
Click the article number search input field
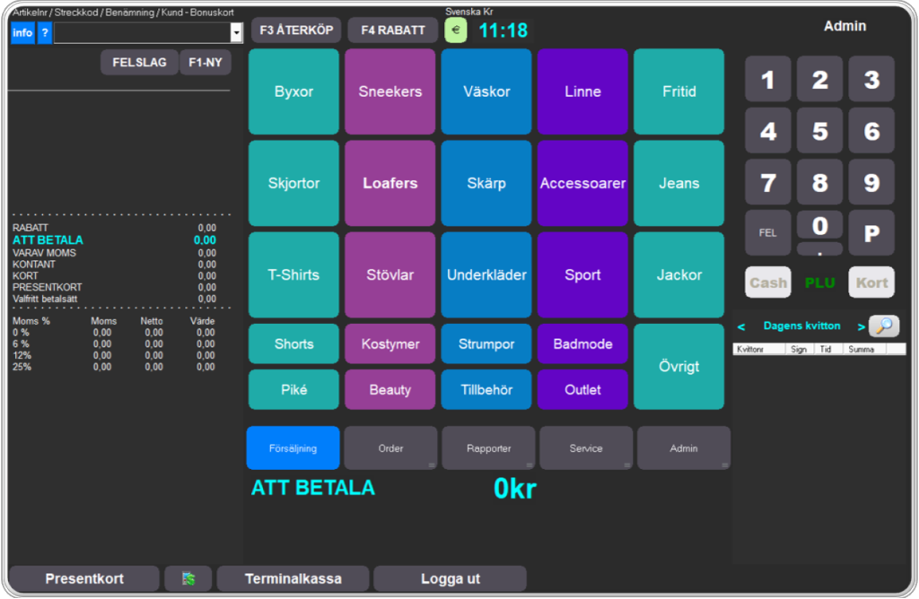(x=142, y=33)
